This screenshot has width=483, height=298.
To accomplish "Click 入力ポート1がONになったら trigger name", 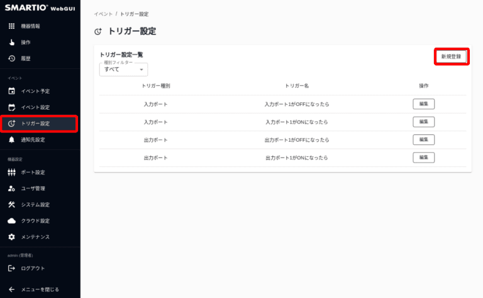I will [x=297, y=122].
